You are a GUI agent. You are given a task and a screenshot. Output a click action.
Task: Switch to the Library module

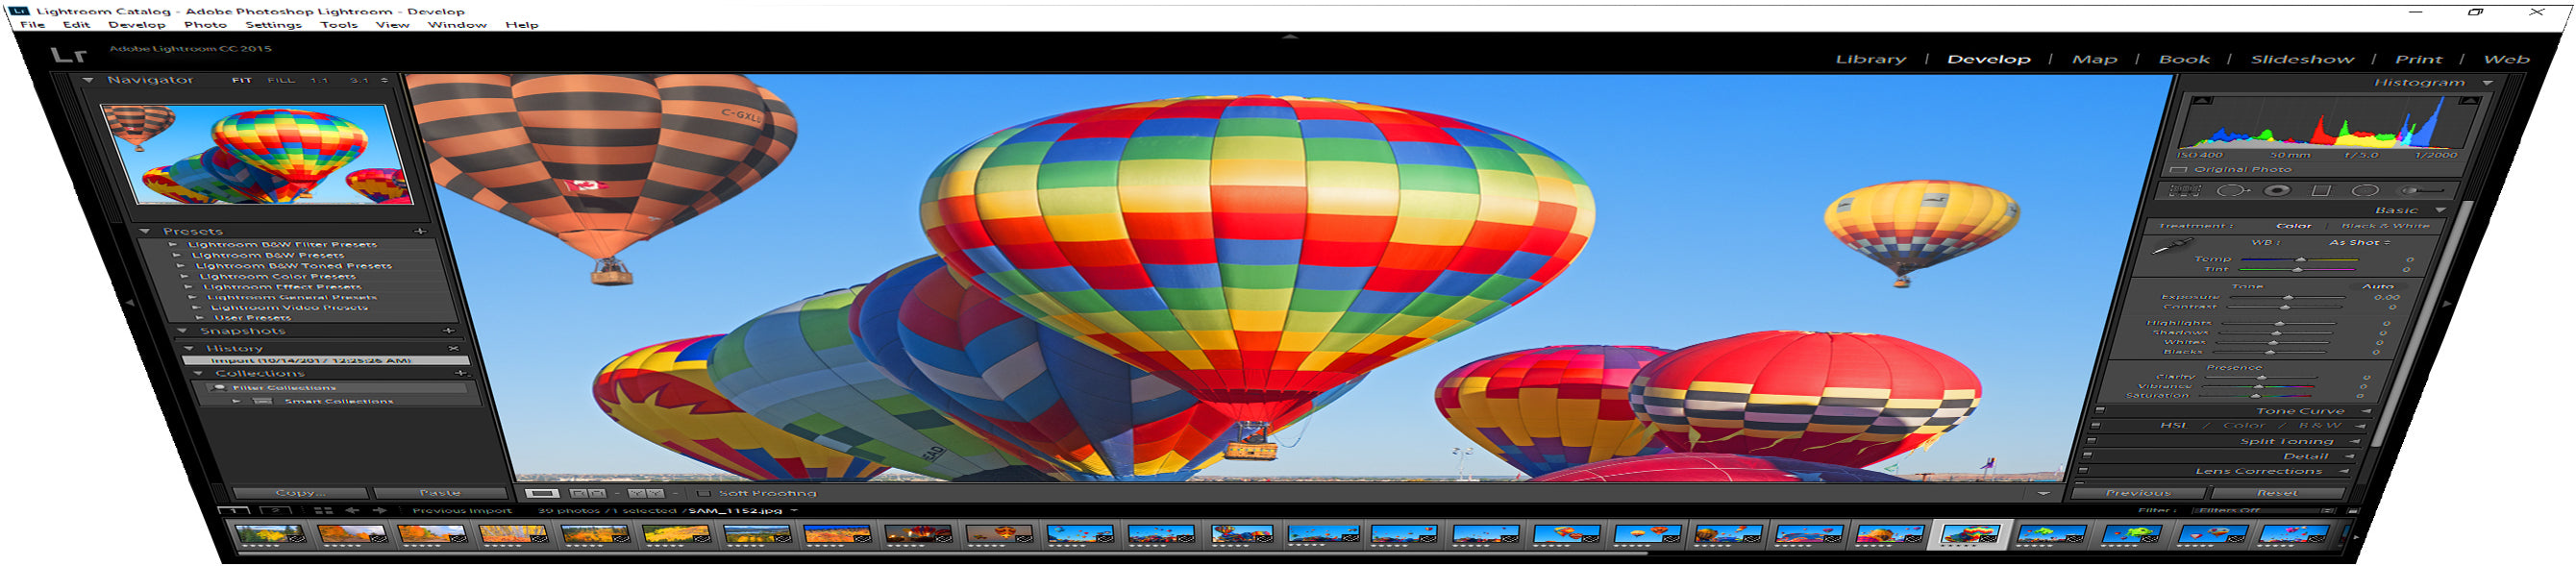(1870, 59)
